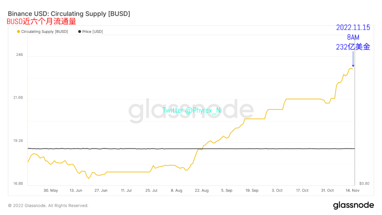Toggle the black Price legend dot
This screenshot has width=382, height=215.
point(80,32)
